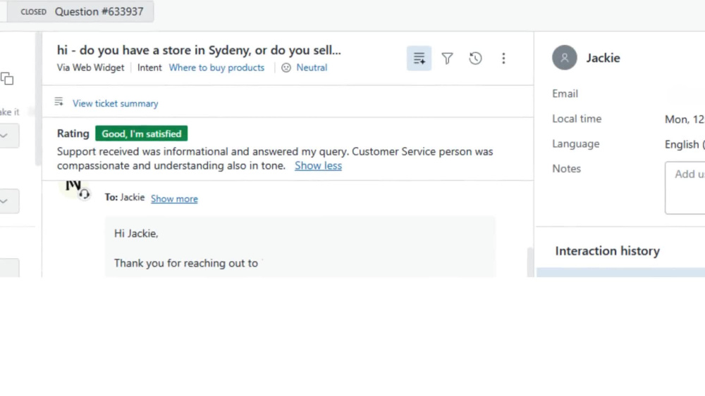Click the copy icon in left sidebar
Viewport: 705px width, 396px height.
point(7,79)
